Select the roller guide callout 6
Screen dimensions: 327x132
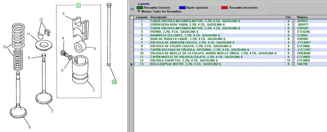point(95,49)
